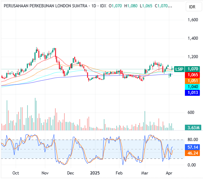
Task: Click the 2025 label on time axis
Action: 95,173
